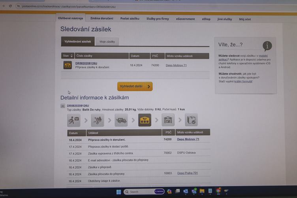Click the site info icon beside the URL
Image resolution: width=297 pixels, height=198 pixels.
[18, 6]
